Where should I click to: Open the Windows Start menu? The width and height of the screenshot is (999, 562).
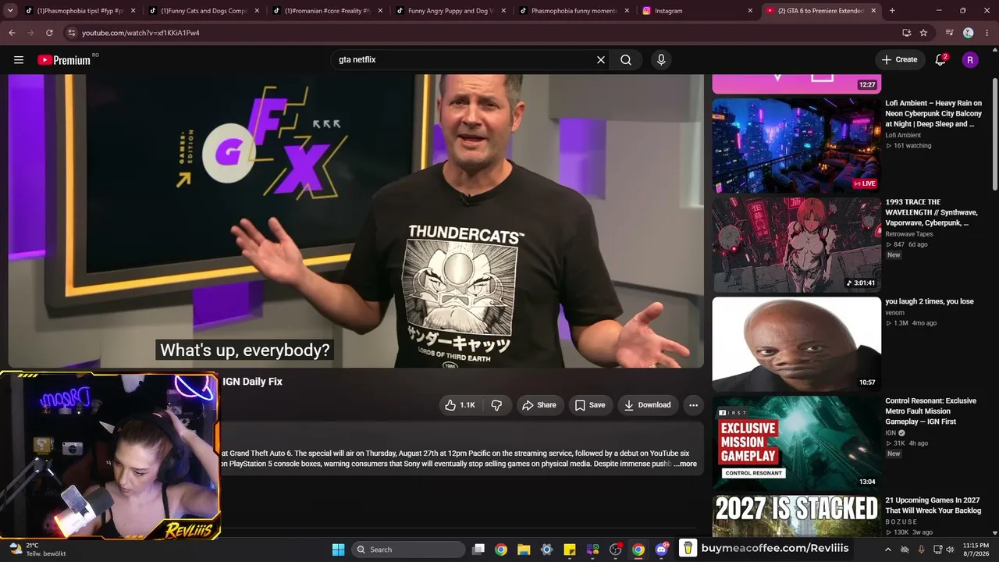click(338, 550)
